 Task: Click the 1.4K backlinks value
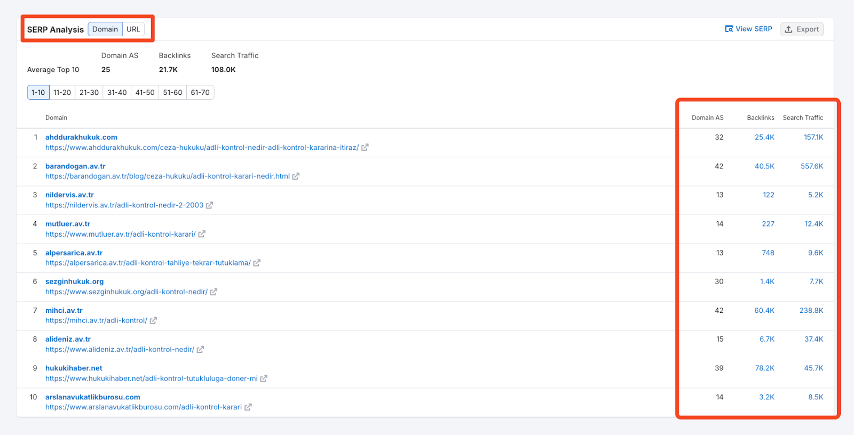[767, 281]
